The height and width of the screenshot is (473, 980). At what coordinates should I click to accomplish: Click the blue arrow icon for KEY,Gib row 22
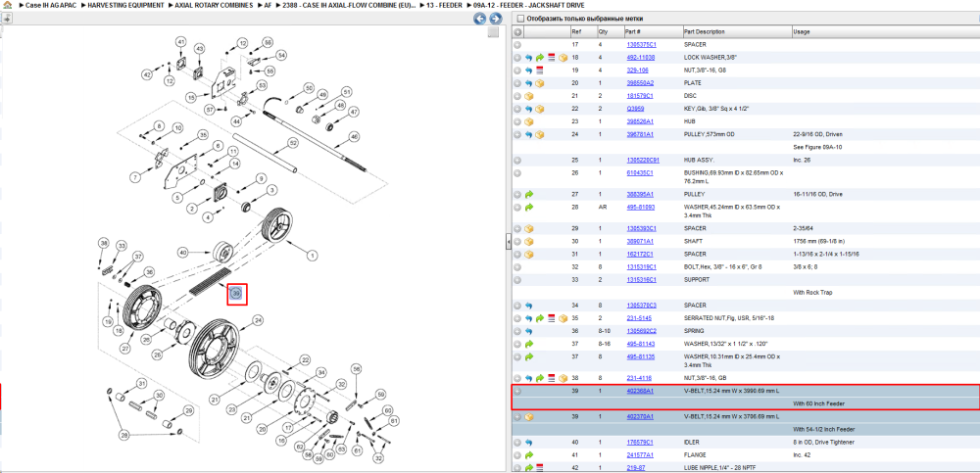pyautogui.click(x=529, y=109)
